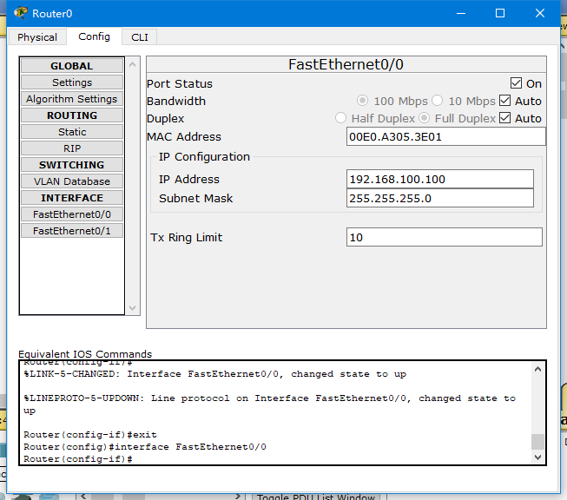Switch to the Config tab
This screenshot has height=500, width=567.
(94, 36)
